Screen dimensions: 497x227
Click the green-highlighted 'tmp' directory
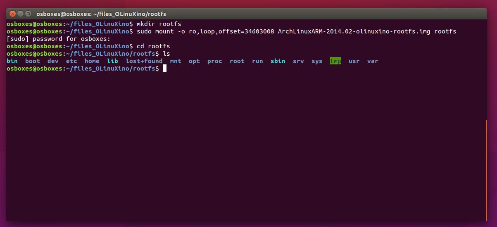[335, 61]
